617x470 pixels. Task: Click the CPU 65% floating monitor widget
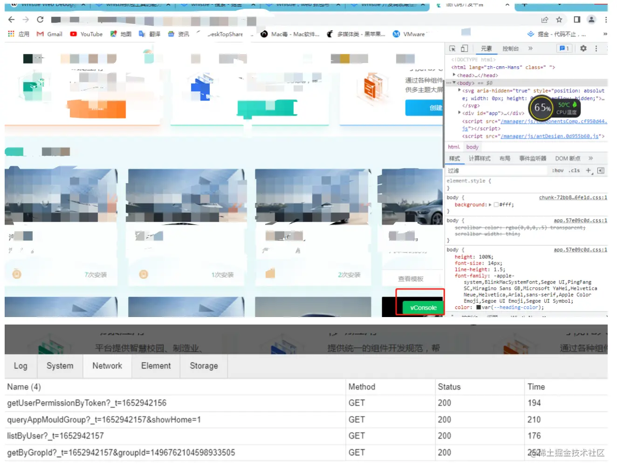click(555, 107)
